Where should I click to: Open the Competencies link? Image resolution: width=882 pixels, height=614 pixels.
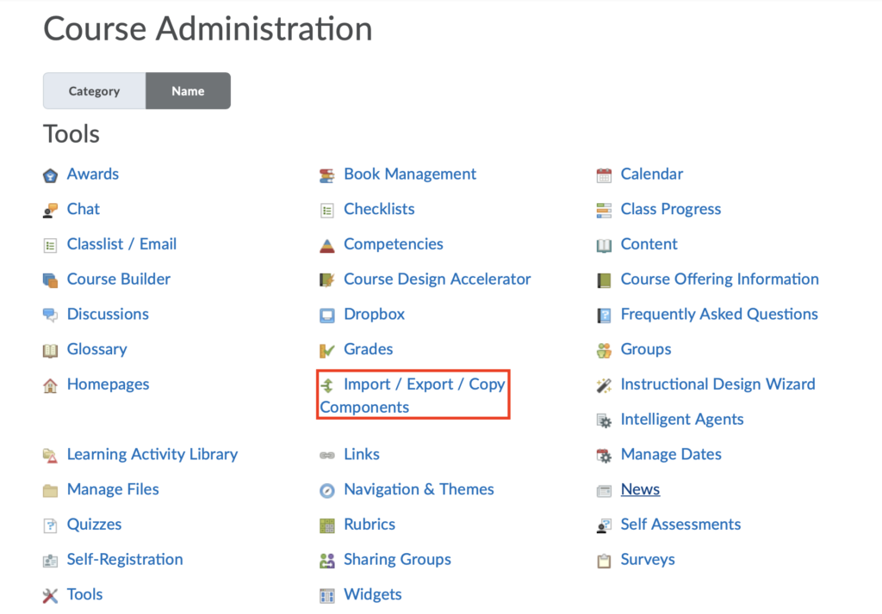pyautogui.click(x=393, y=244)
